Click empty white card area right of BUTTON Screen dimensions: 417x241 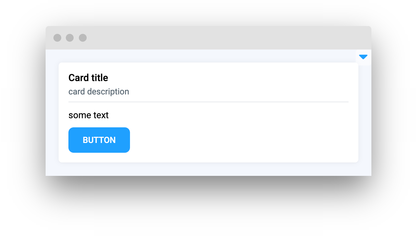[x=241, y=140]
